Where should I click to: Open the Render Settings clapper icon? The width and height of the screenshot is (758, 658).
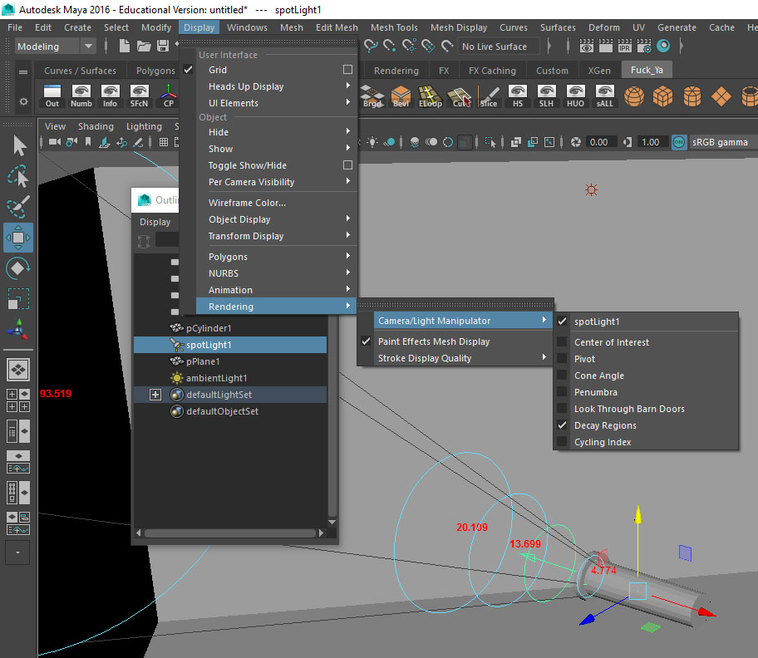644,46
